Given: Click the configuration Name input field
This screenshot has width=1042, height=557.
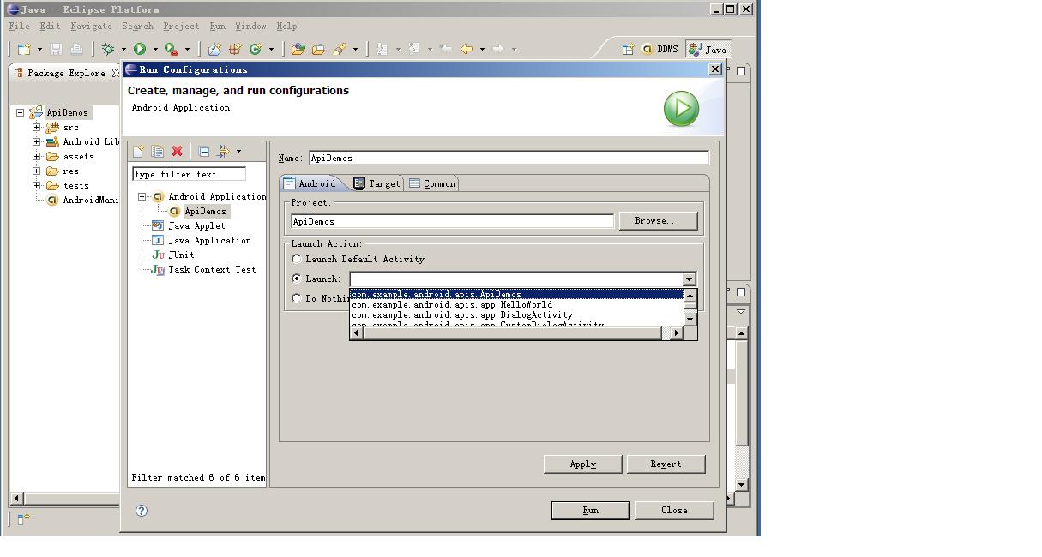Looking at the screenshot, I should click(509, 158).
